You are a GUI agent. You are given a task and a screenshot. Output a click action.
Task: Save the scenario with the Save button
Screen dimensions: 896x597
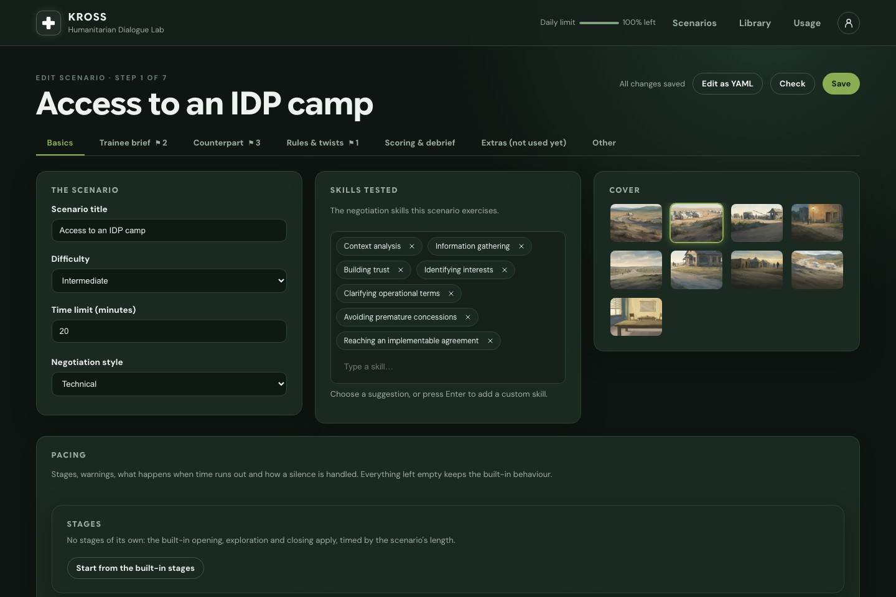841,84
